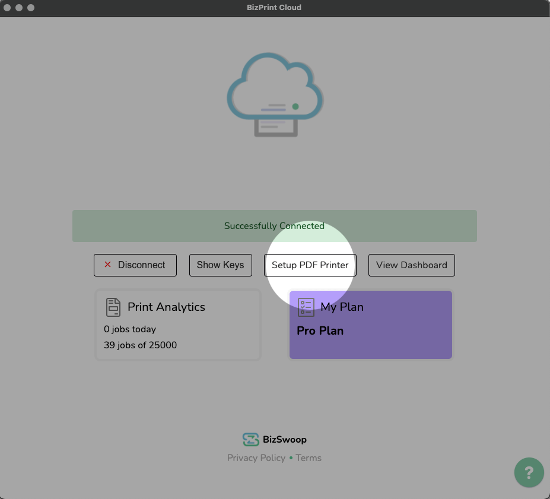This screenshot has height=499, width=550.
Task: Select the Print Analytics heading
Action: [x=166, y=307]
